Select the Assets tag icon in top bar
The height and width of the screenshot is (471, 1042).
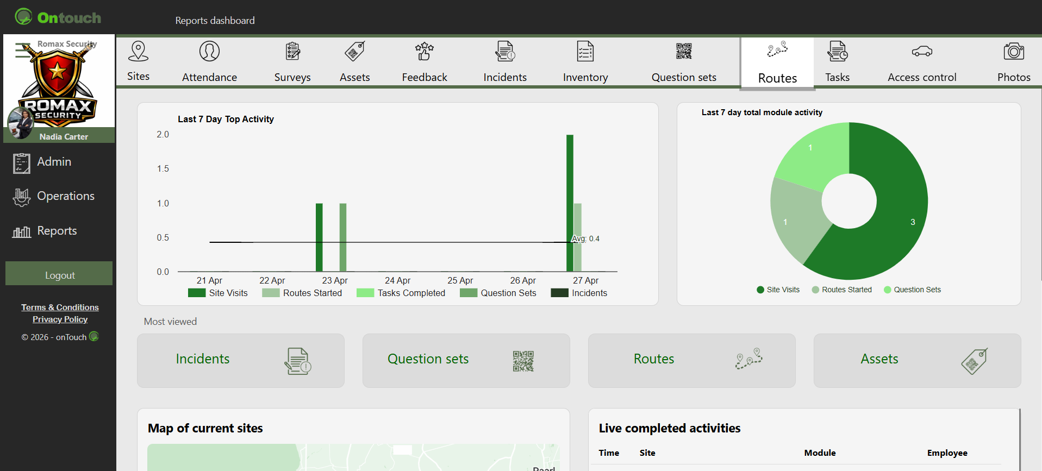click(x=355, y=52)
